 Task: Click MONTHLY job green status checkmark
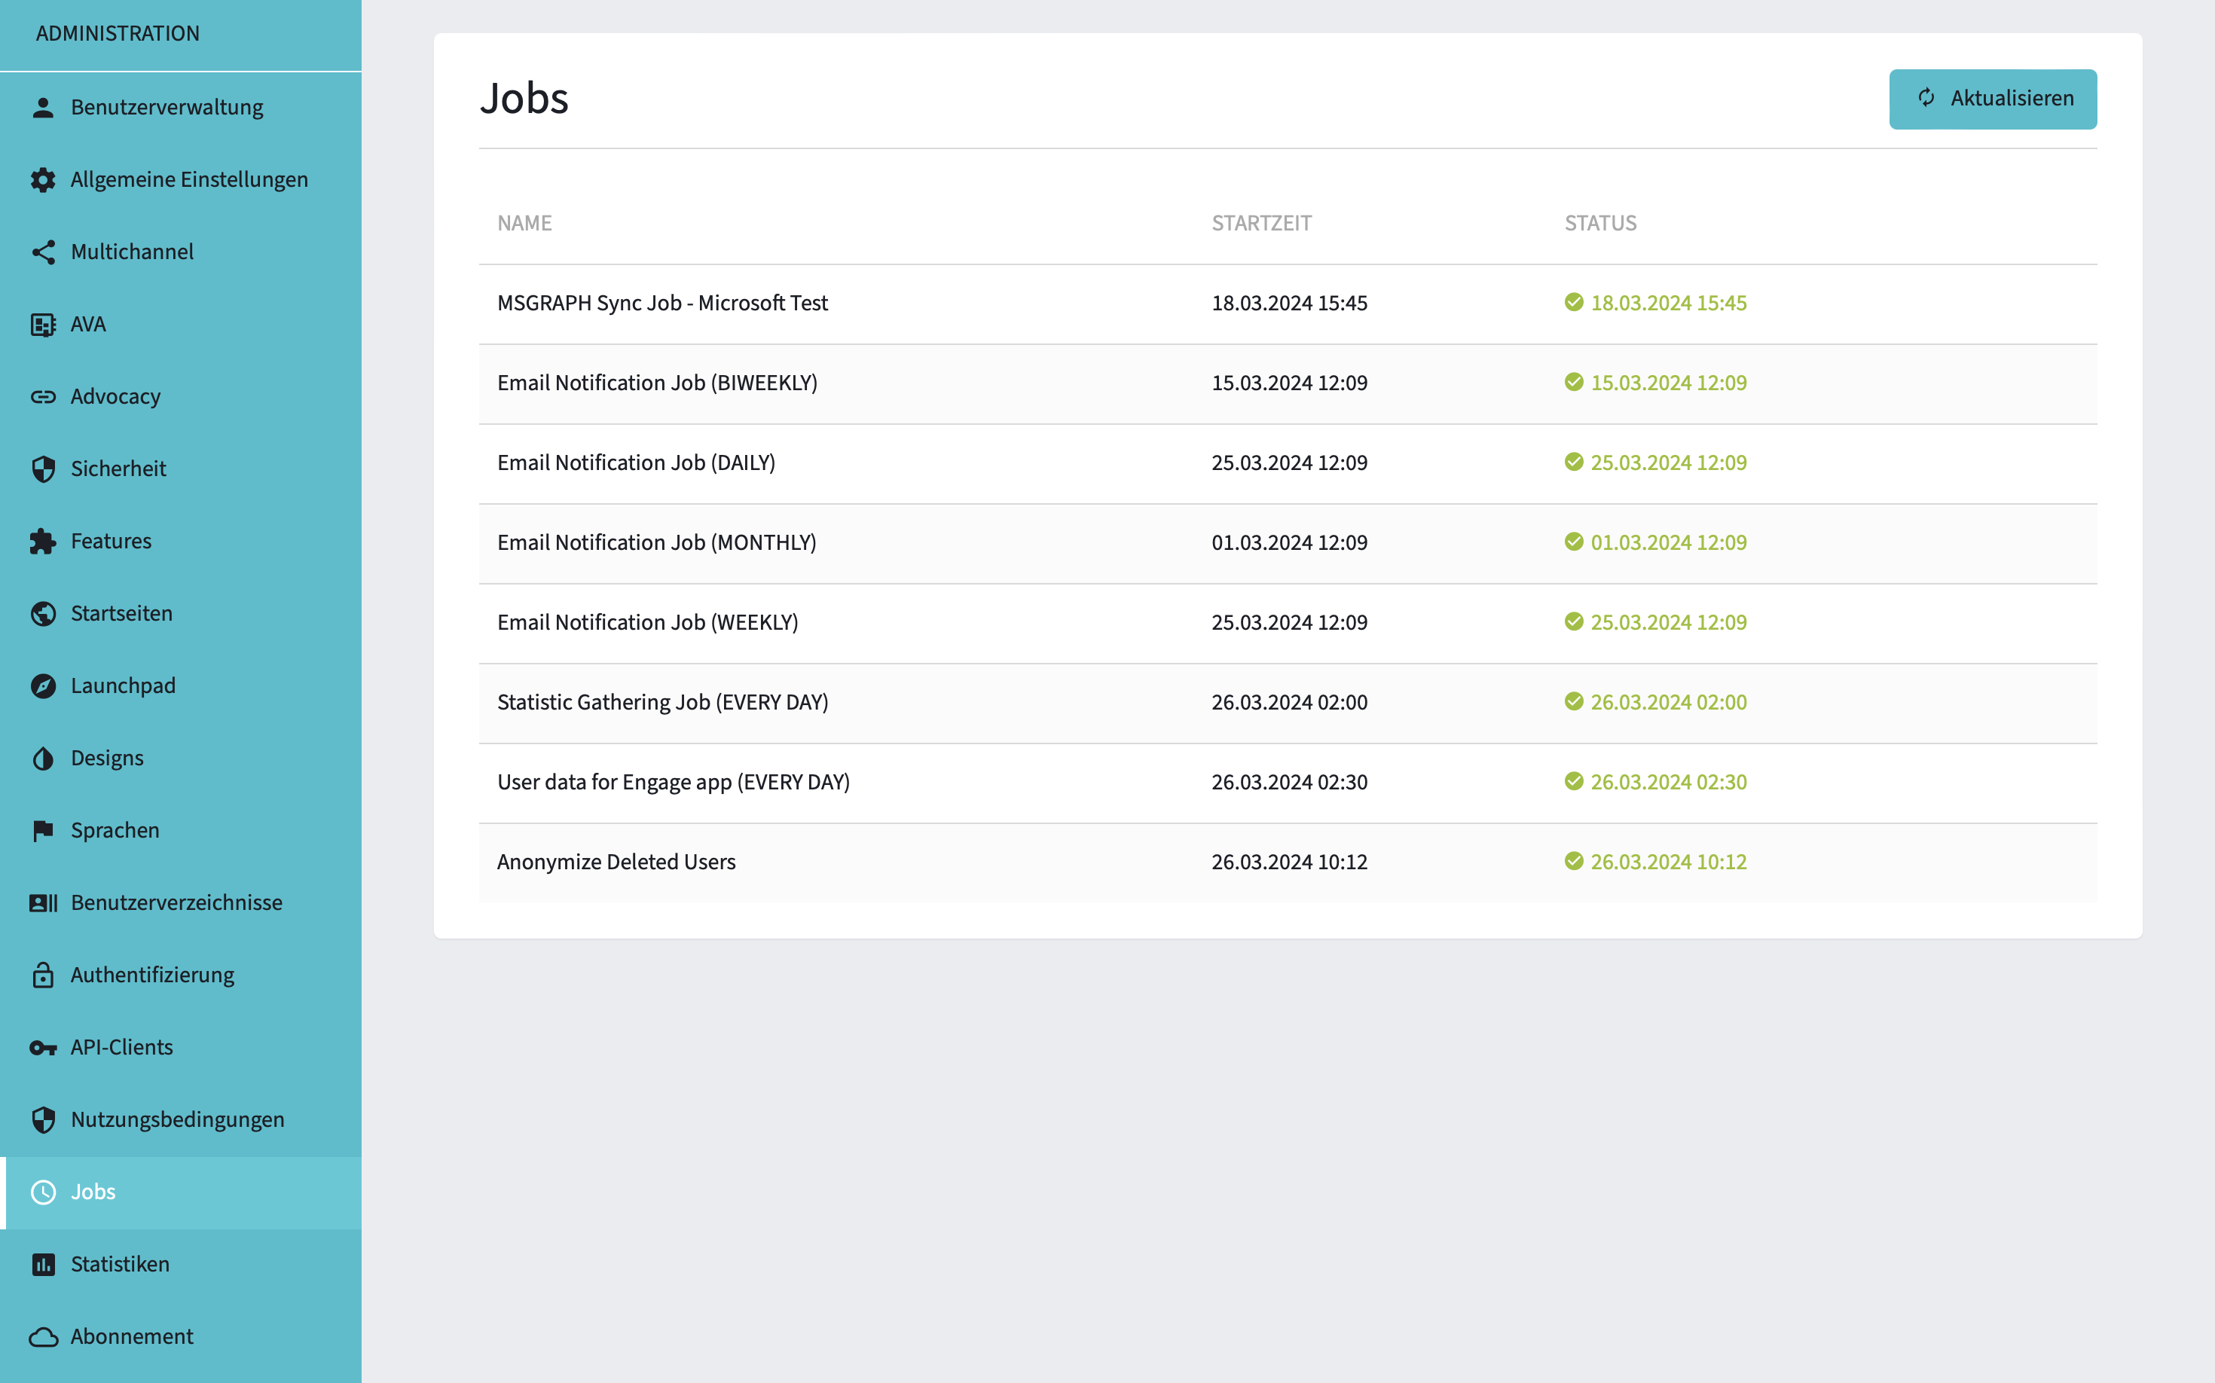pos(1574,542)
